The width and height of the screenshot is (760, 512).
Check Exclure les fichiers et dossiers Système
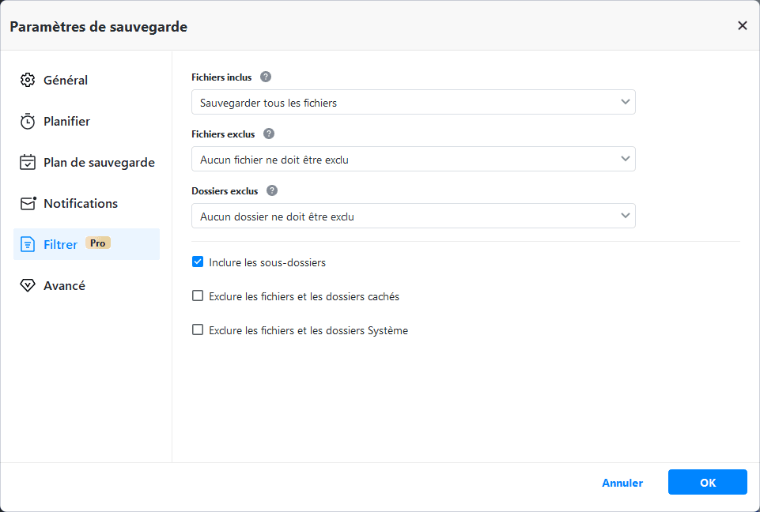pyautogui.click(x=199, y=330)
